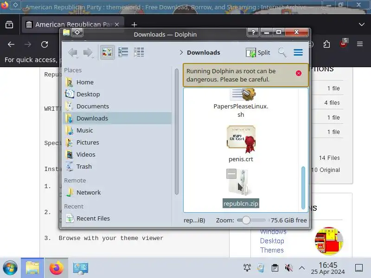Open Home in Places panel
371x278 pixels.
(x=118, y=82)
